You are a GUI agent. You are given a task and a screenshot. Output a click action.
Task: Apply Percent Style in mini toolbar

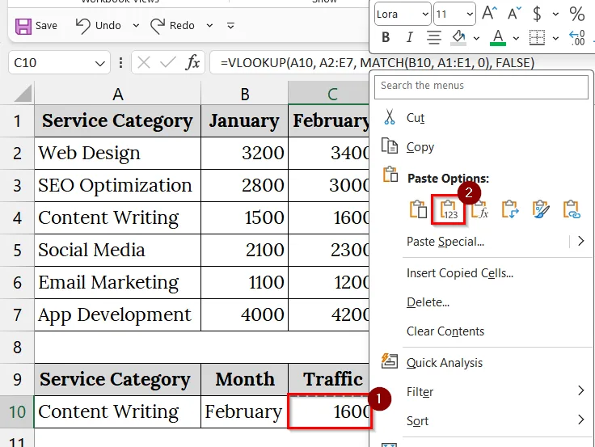(576, 14)
